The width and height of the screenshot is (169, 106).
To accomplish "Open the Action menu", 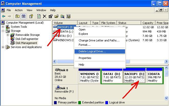I will point(19,10).
